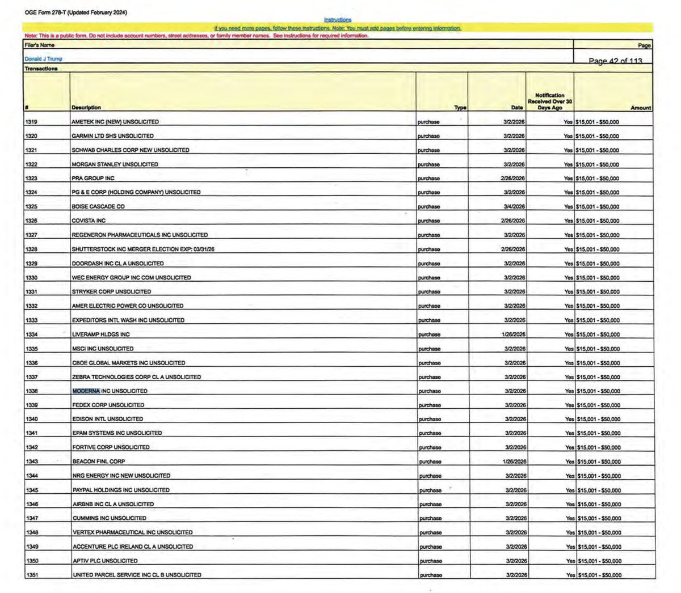Click the 1/26/2026 date for LIVERAMP
Viewport: 681px width, 593px height.
[x=514, y=334]
